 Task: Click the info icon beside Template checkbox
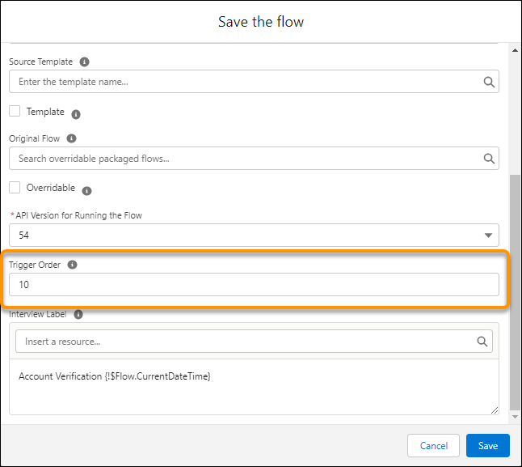click(x=76, y=114)
